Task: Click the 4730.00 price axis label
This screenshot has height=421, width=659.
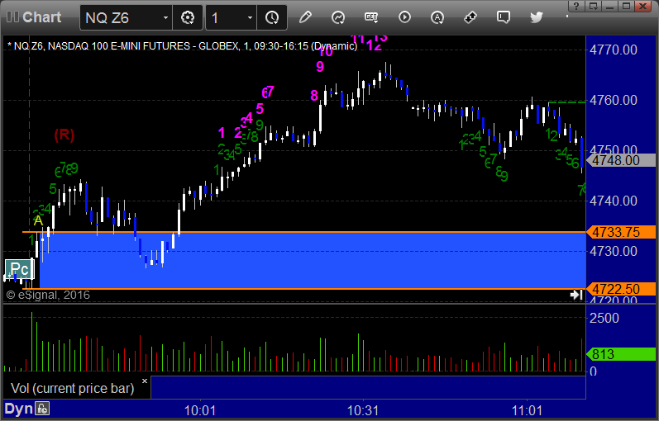Action: click(x=614, y=252)
